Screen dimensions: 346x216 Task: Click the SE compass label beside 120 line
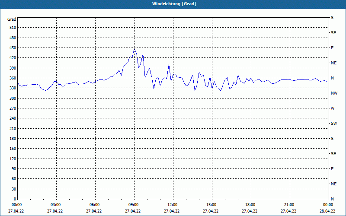click(x=333, y=154)
